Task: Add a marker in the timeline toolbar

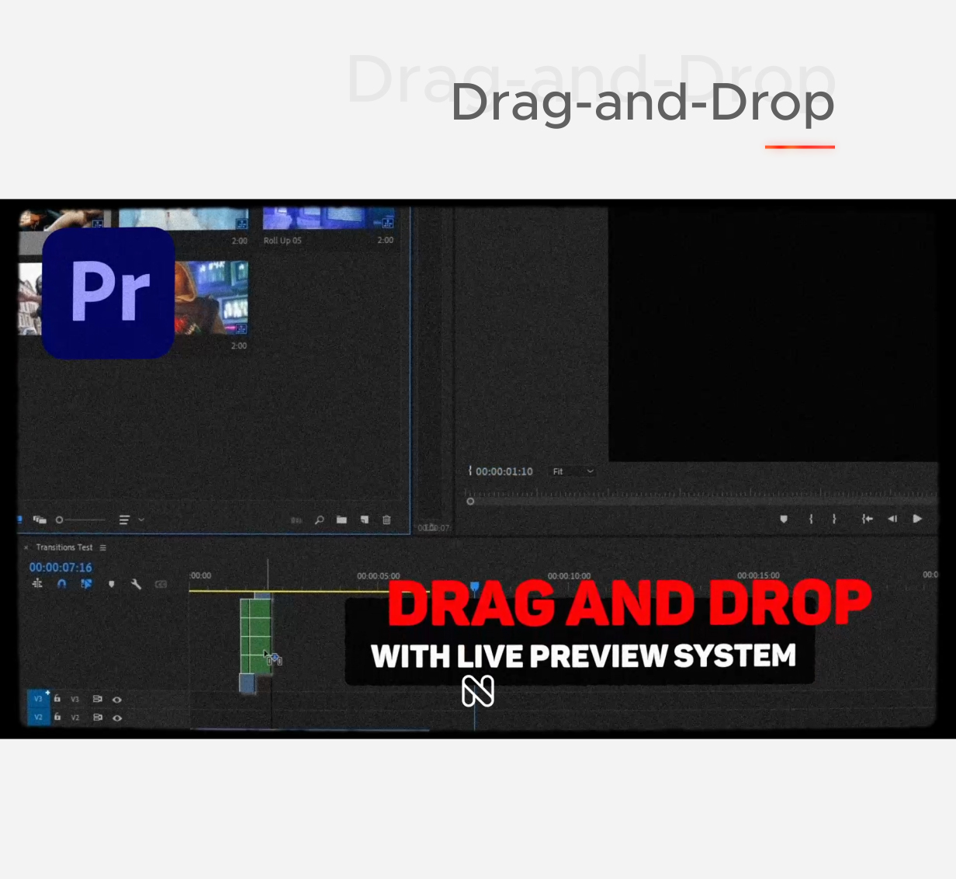Action: 112,584
